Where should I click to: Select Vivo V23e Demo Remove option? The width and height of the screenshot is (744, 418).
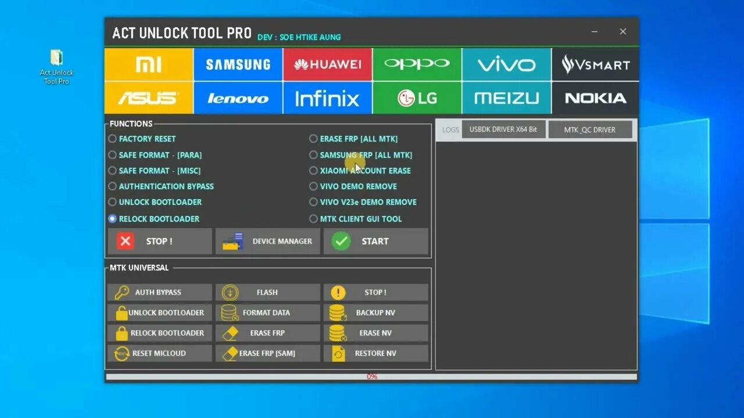(x=363, y=202)
